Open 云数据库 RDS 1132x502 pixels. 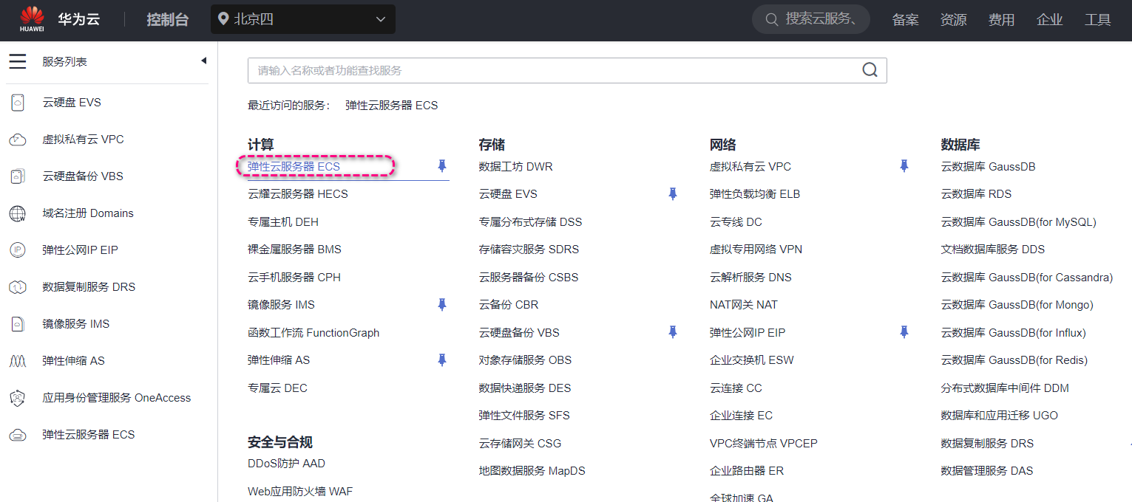click(976, 194)
